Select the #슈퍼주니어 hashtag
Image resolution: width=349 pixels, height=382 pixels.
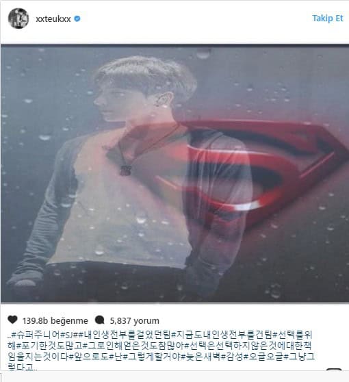click(36, 335)
